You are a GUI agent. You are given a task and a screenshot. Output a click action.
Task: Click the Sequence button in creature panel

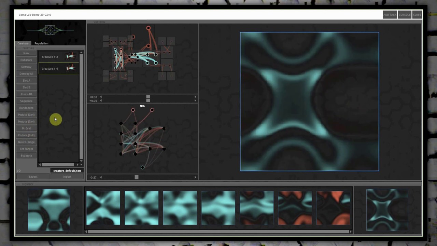pyautogui.click(x=26, y=101)
